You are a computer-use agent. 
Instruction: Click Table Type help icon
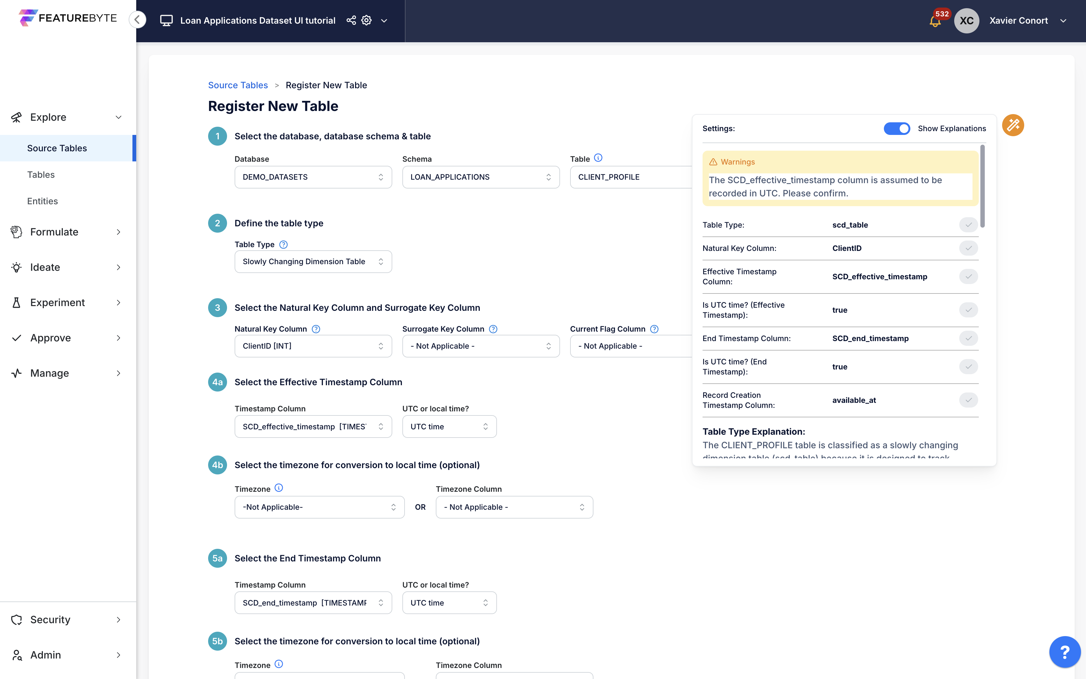point(283,245)
